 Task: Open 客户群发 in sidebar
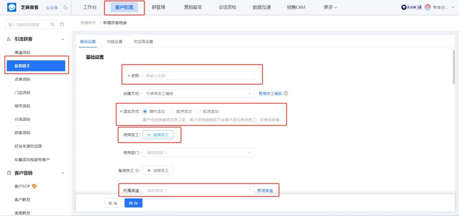tap(22, 199)
